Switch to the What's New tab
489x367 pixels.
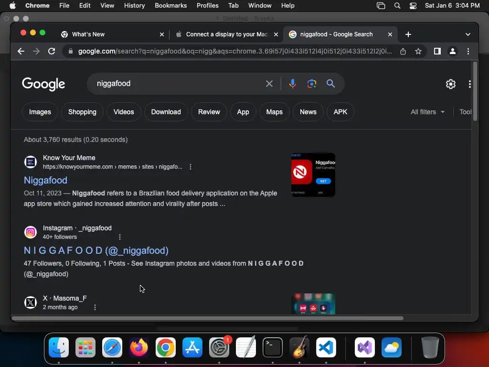(x=112, y=34)
